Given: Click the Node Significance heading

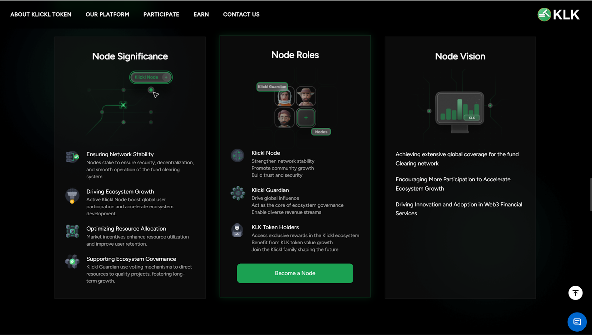Looking at the screenshot, I should point(130,57).
